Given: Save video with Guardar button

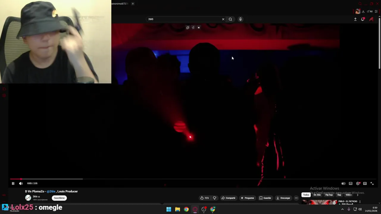Looking at the screenshot, I should 265,198.
